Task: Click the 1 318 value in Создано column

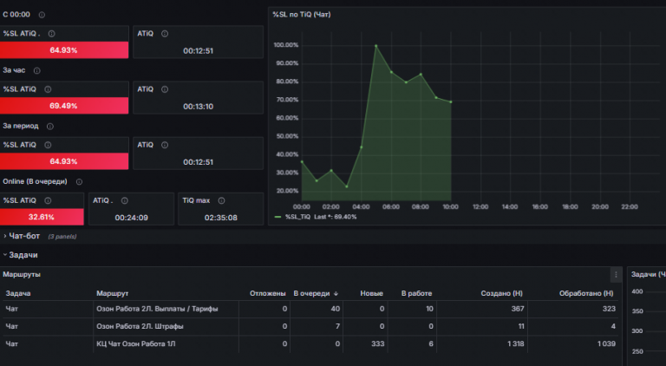Action: coord(516,344)
